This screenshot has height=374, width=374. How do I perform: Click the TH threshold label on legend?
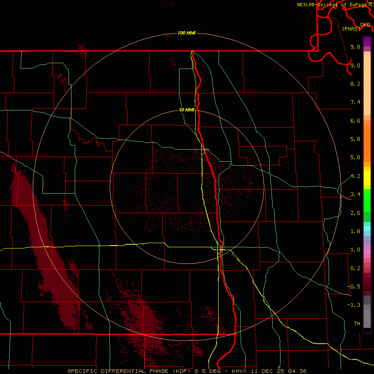click(357, 324)
